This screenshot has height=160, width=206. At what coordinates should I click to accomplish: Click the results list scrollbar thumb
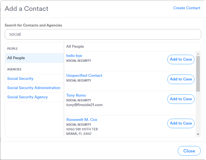[x=198, y=73]
